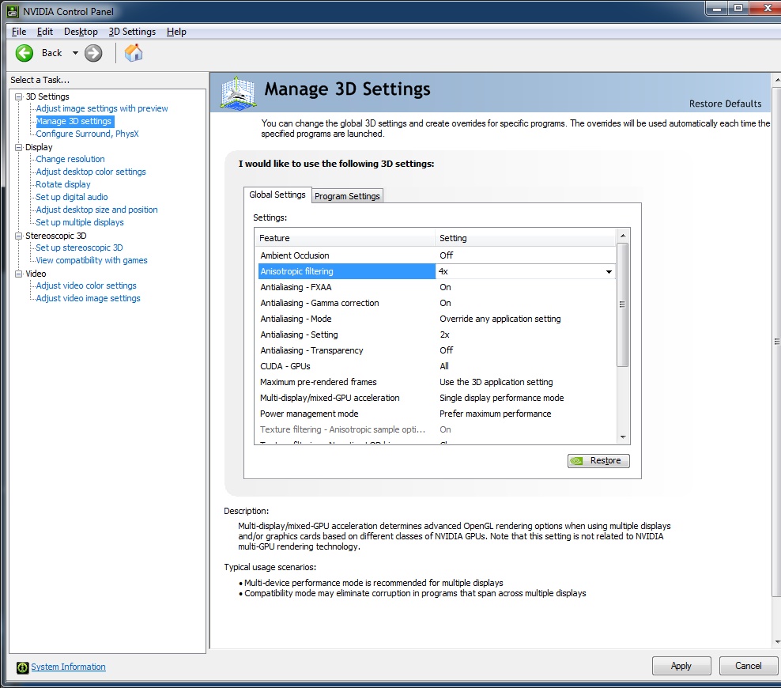
Task: Click the Home icon in toolbar
Action: tap(134, 52)
